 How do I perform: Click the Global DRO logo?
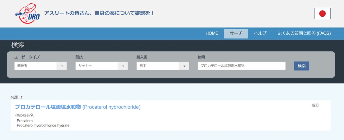click(x=28, y=14)
